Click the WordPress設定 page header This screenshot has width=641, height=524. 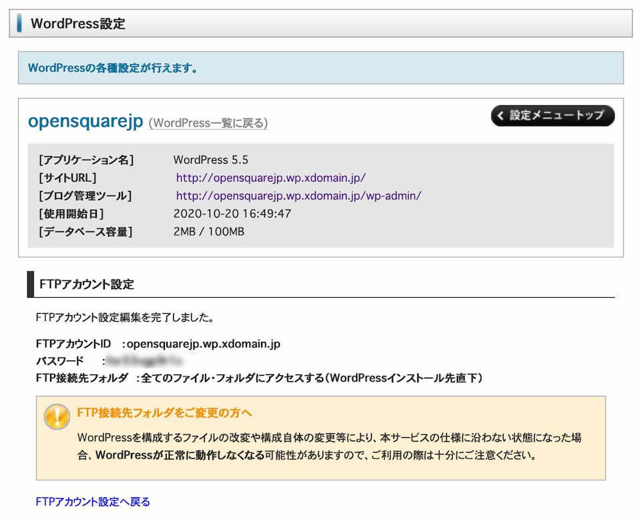tap(77, 23)
